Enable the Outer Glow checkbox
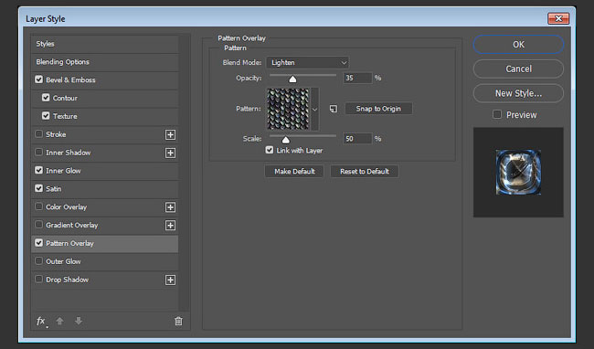This screenshot has width=594, height=349. coord(38,261)
